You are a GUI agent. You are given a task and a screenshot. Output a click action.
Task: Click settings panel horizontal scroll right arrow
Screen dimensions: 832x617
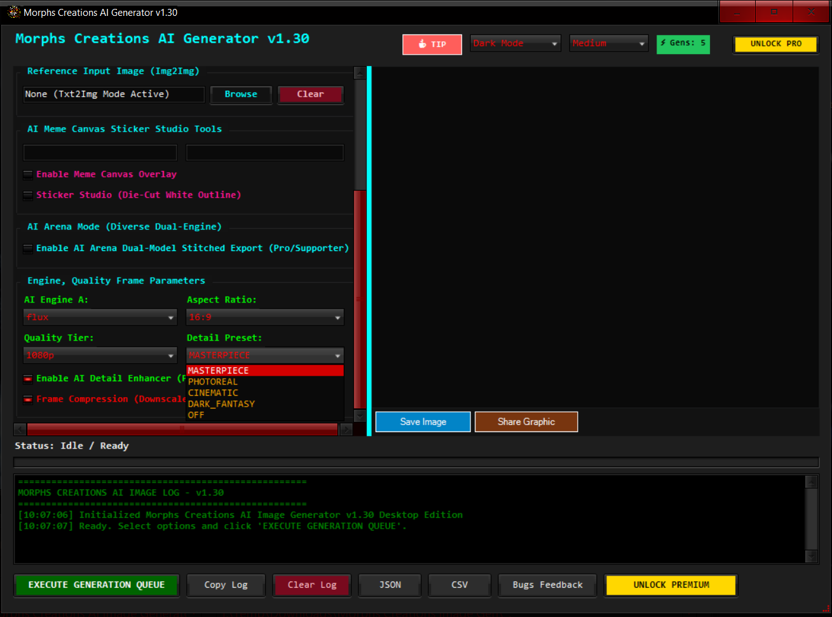click(346, 430)
